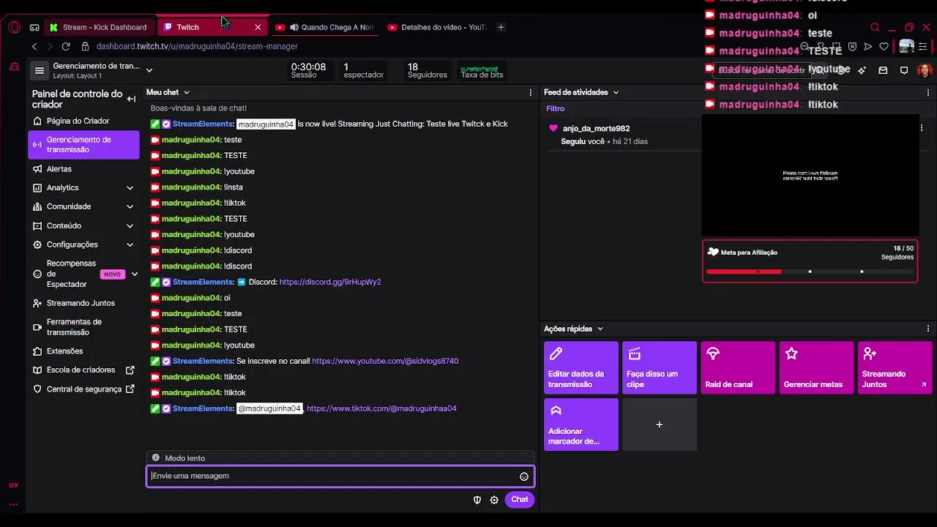The width and height of the screenshot is (937, 527).
Task: Click Gerenciar metas quick action
Action: [816, 367]
